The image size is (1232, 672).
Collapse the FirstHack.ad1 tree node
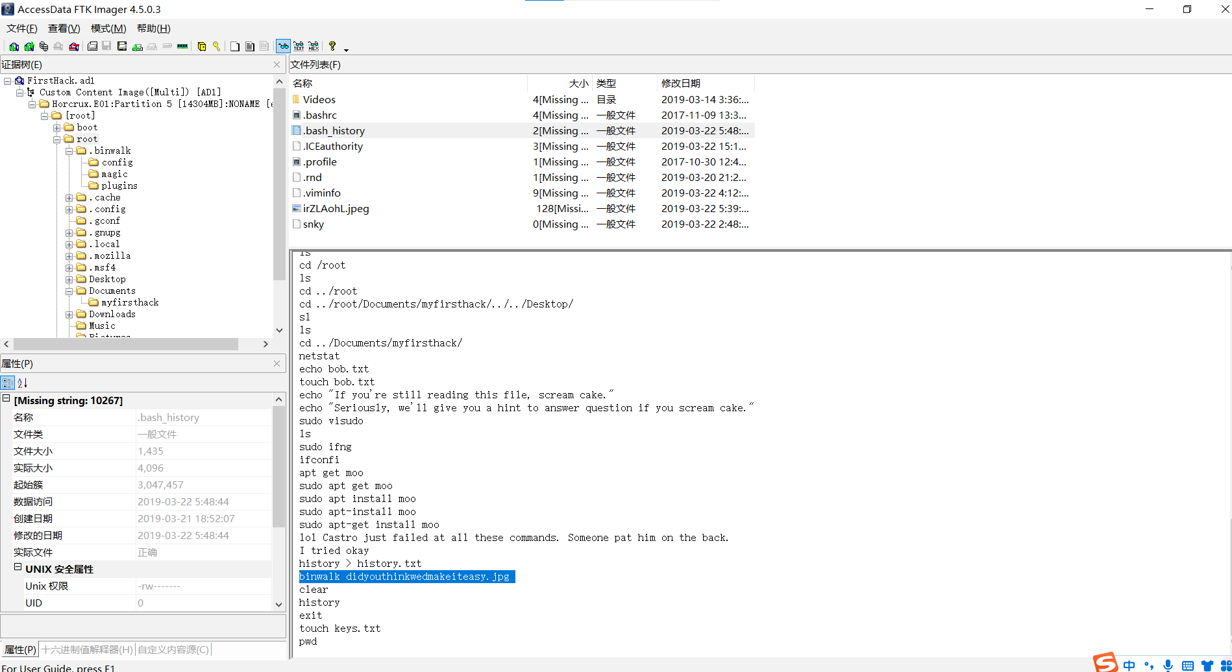click(8, 81)
